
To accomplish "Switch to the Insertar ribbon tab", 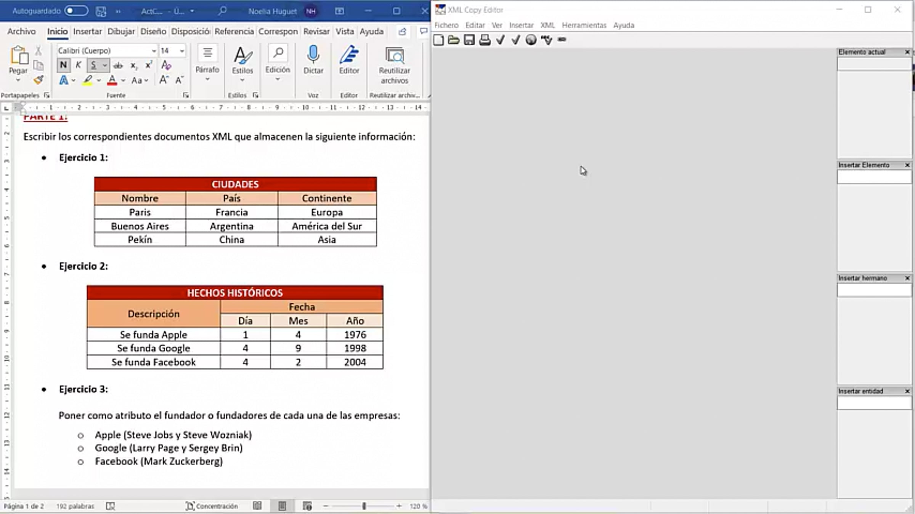I will (87, 31).
